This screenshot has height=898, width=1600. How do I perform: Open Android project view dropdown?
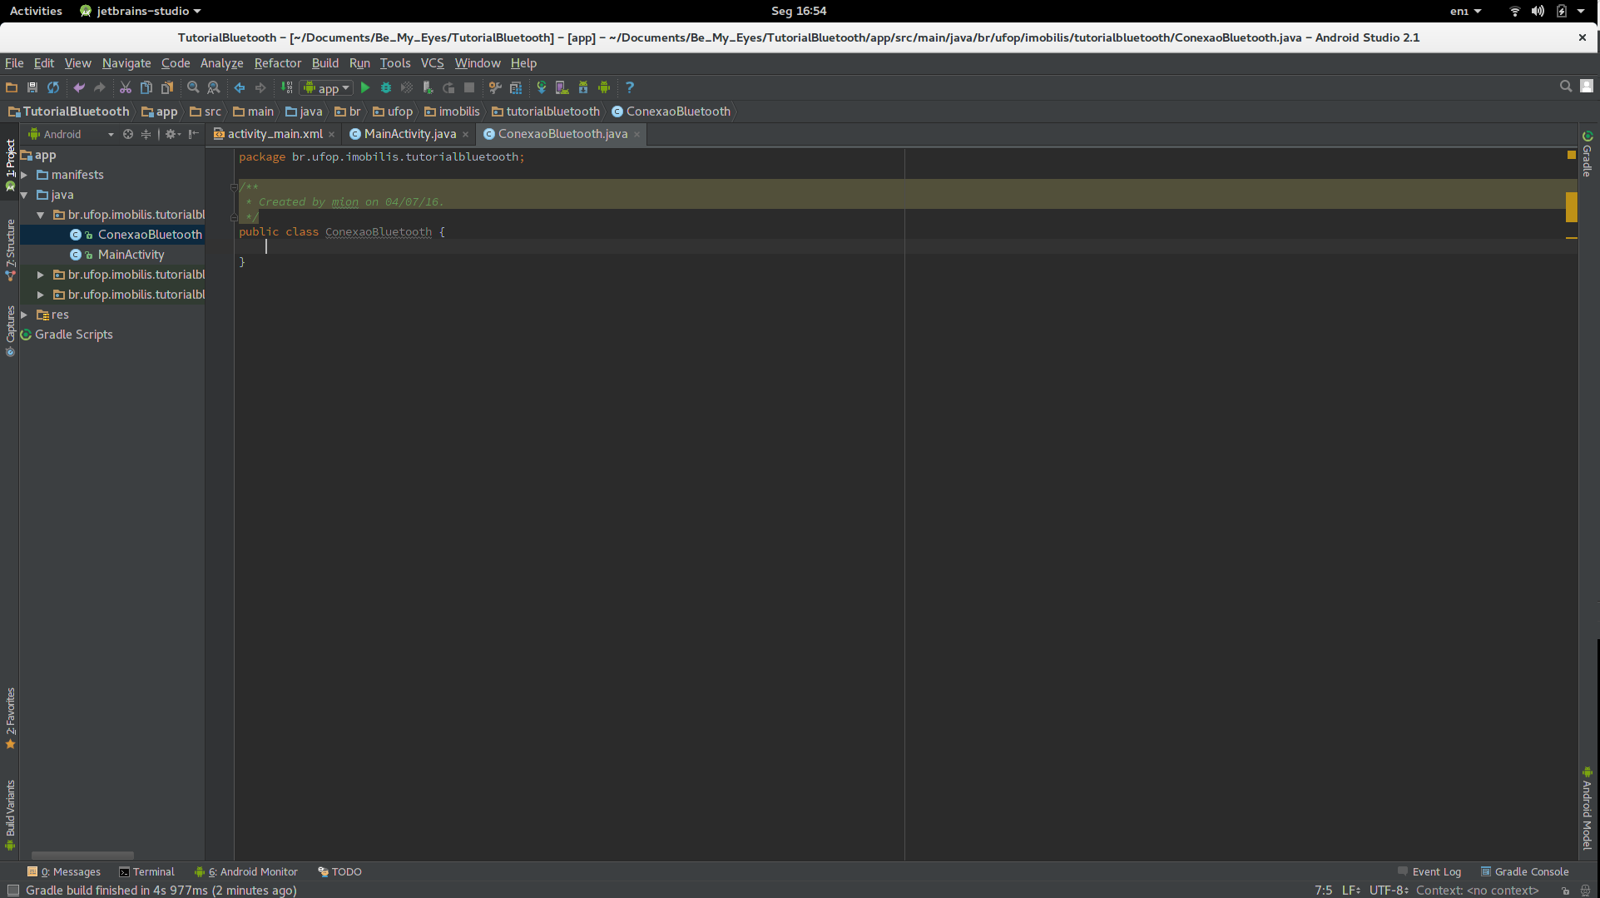pyautogui.click(x=71, y=134)
